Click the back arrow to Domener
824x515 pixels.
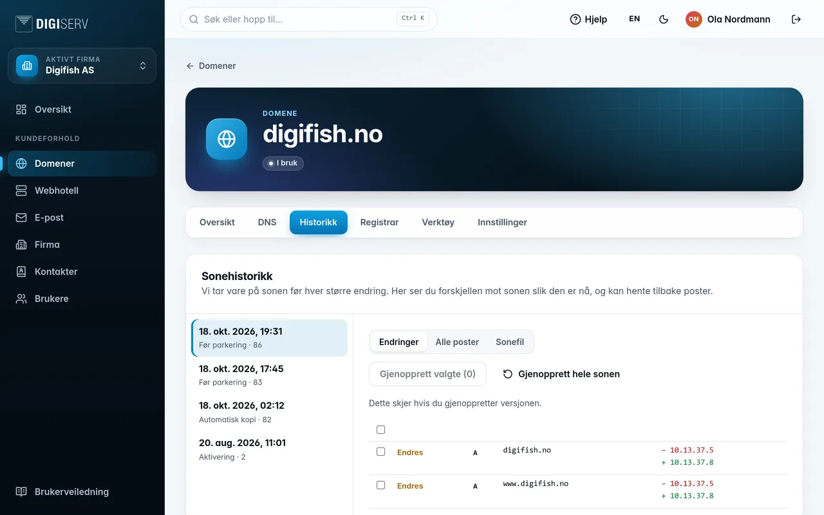[190, 66]
